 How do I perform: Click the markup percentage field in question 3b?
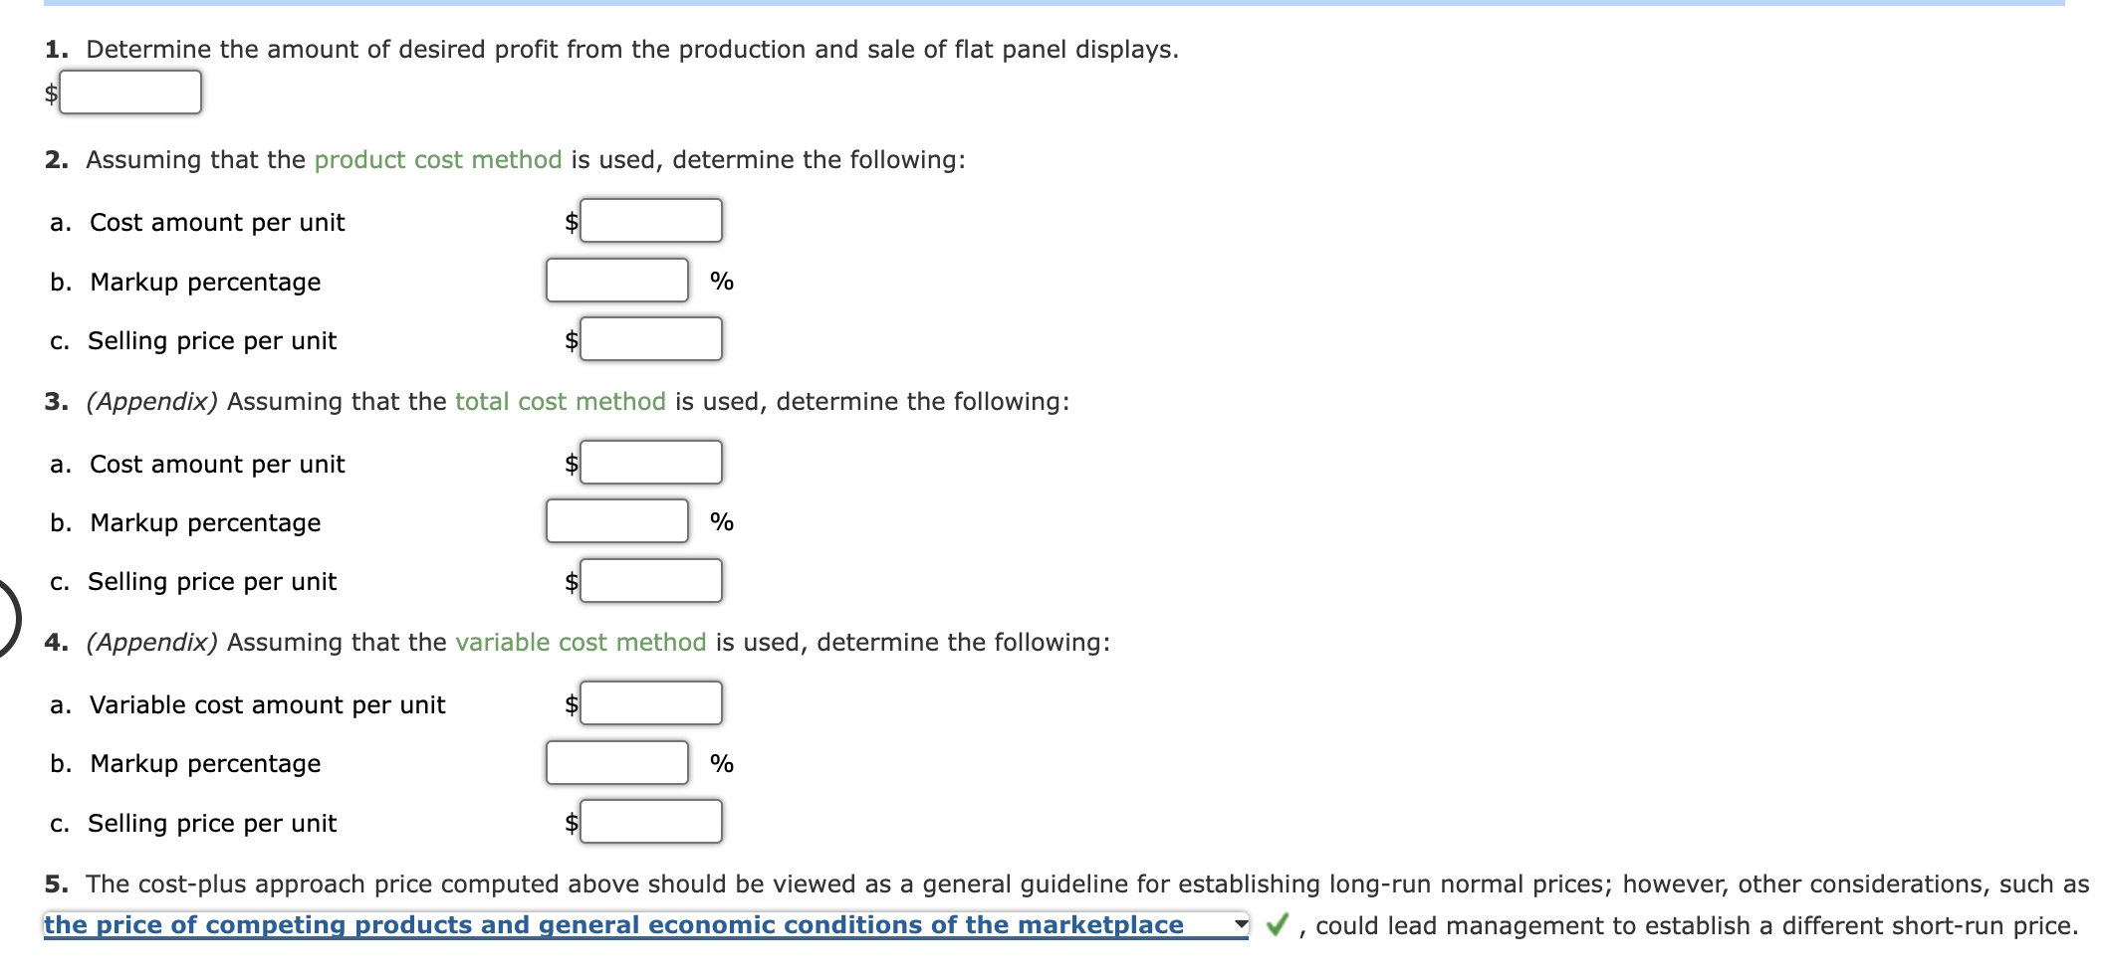tap(616, 520)
